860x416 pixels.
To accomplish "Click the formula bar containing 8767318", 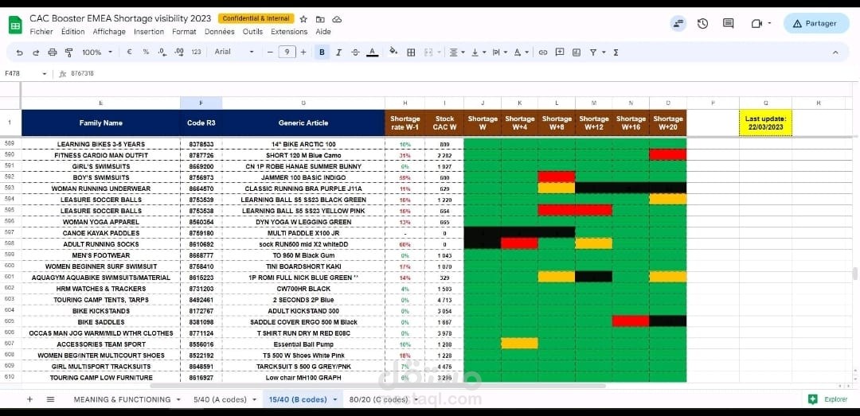I will point(461,73).
